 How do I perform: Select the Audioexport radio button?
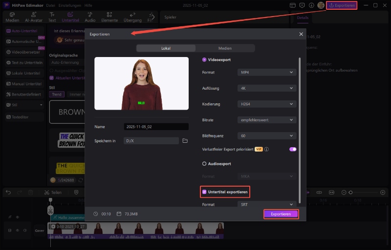coord(204,164)
